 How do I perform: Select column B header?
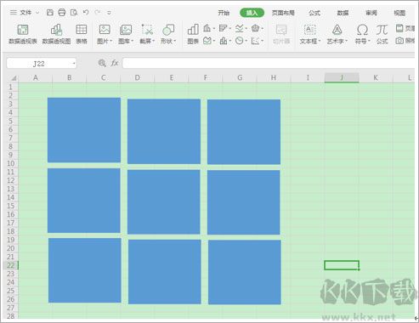70,77
